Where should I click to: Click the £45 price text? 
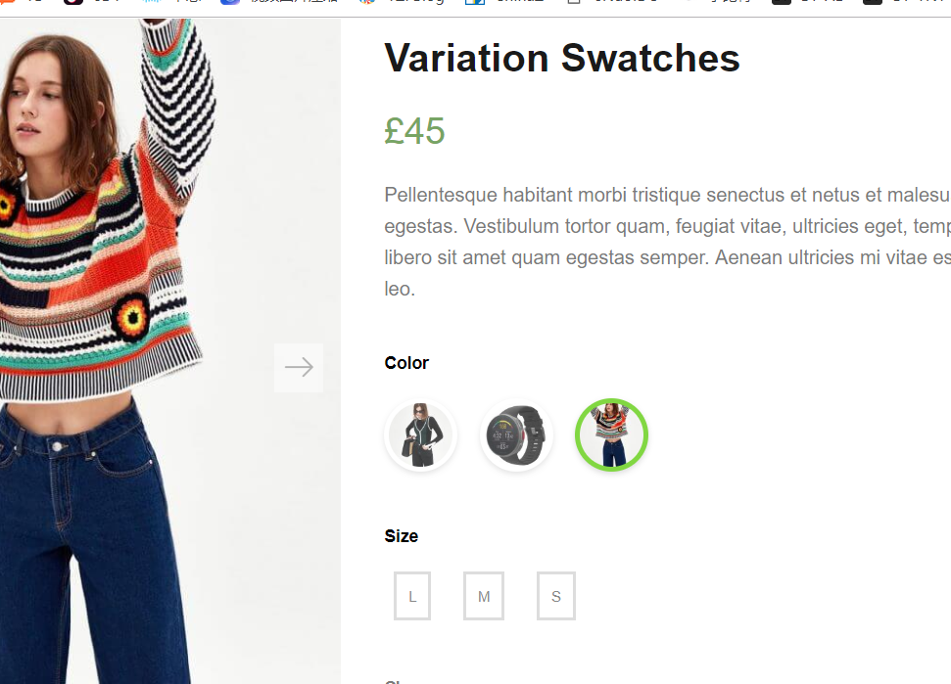click(x=415, y=130)
